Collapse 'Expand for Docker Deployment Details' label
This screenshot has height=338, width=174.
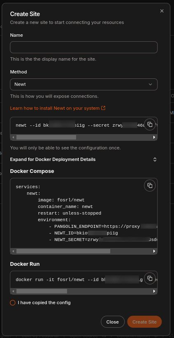coord(53,160)
